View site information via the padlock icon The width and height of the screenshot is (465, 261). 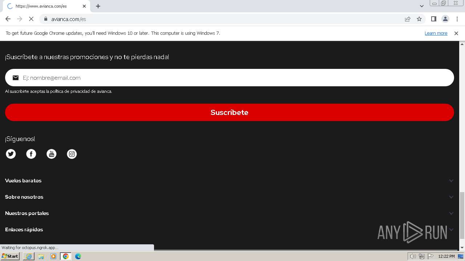pyautogui.click(x=45, y=19)
